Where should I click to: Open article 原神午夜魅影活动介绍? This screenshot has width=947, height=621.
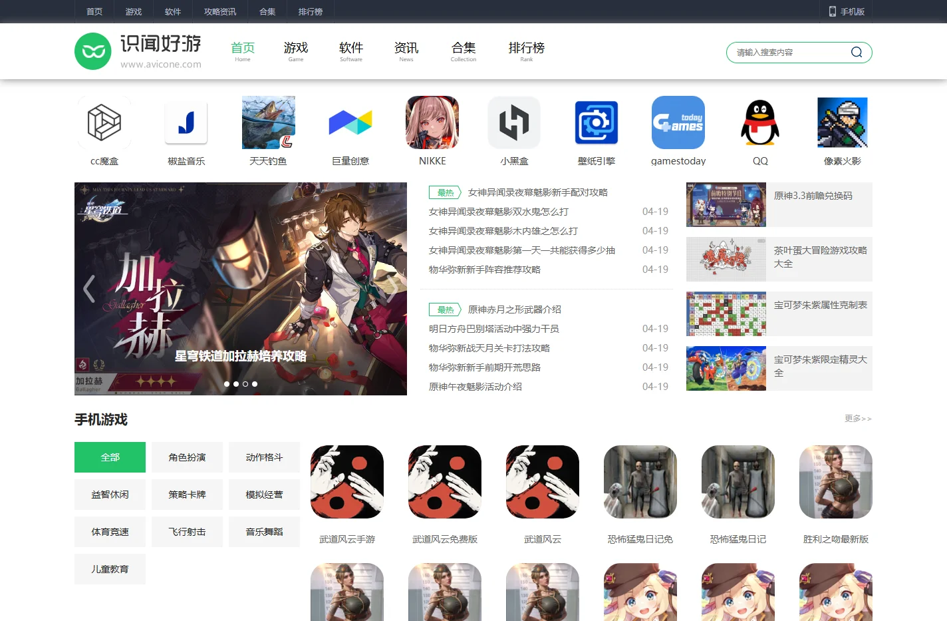point(475,387)
